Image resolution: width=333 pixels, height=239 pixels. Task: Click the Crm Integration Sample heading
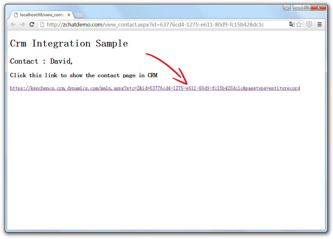tap(69, 43)
